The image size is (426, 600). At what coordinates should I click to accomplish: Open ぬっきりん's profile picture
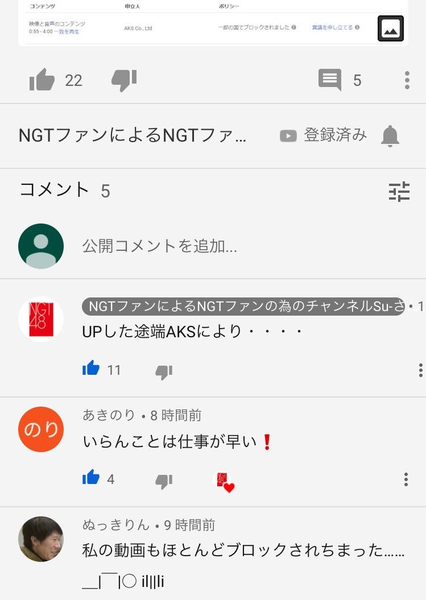click(x=41, y=539)
